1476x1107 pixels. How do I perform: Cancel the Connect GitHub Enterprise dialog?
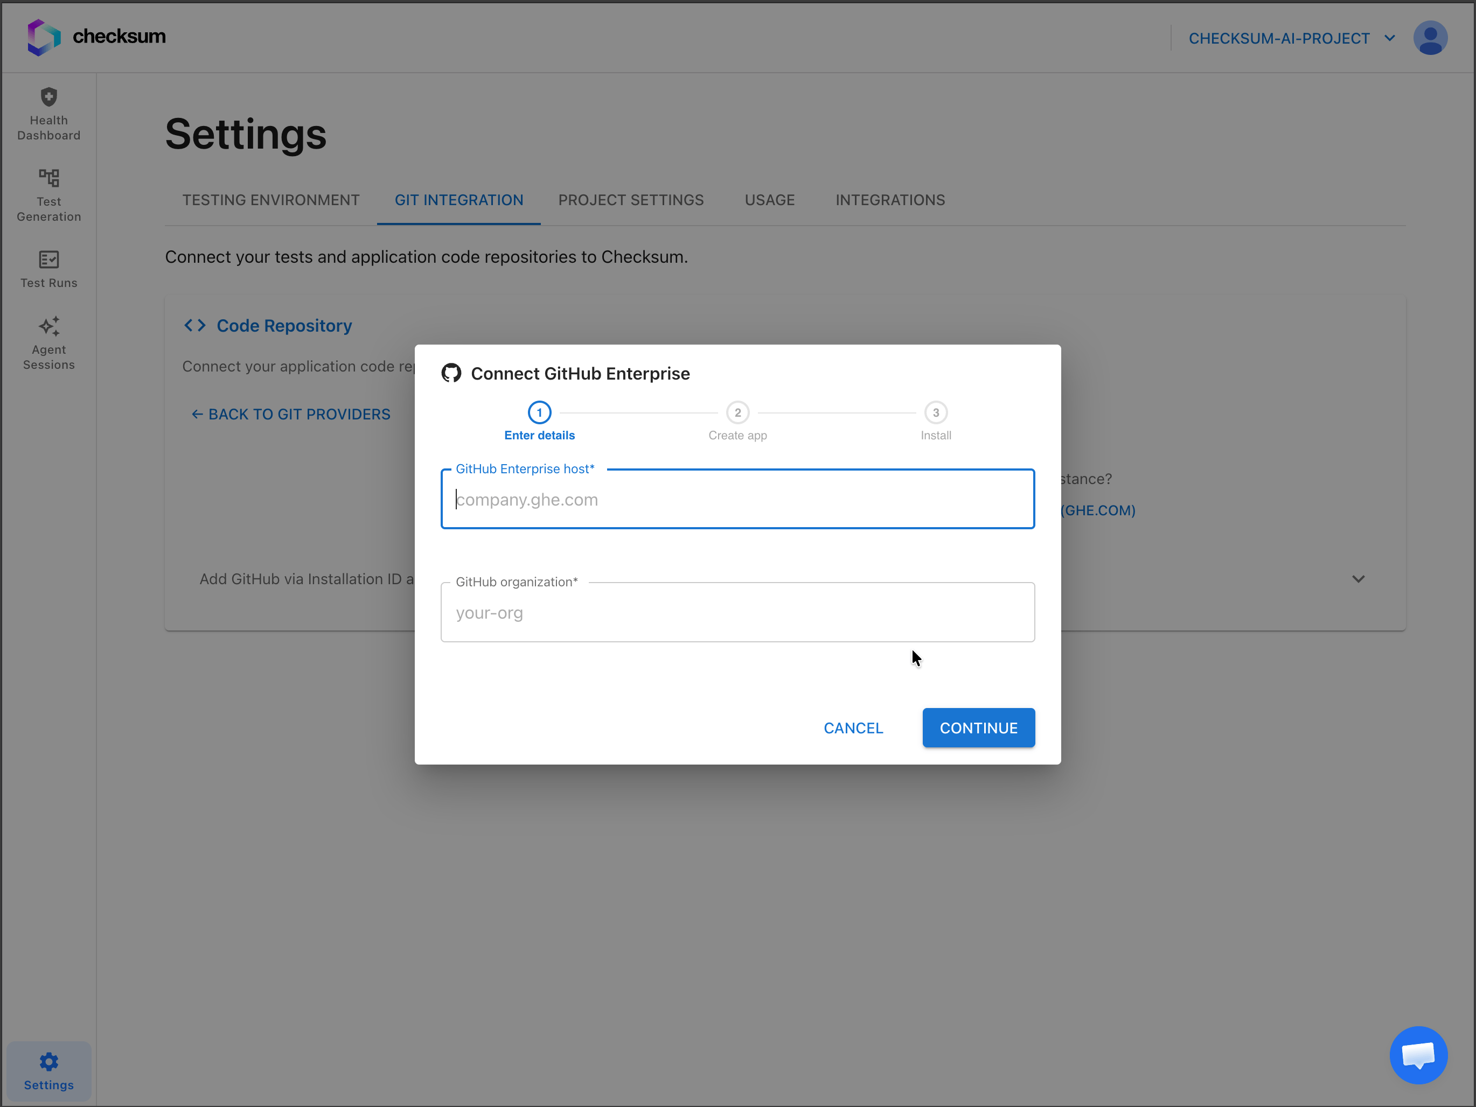[853, 728]
